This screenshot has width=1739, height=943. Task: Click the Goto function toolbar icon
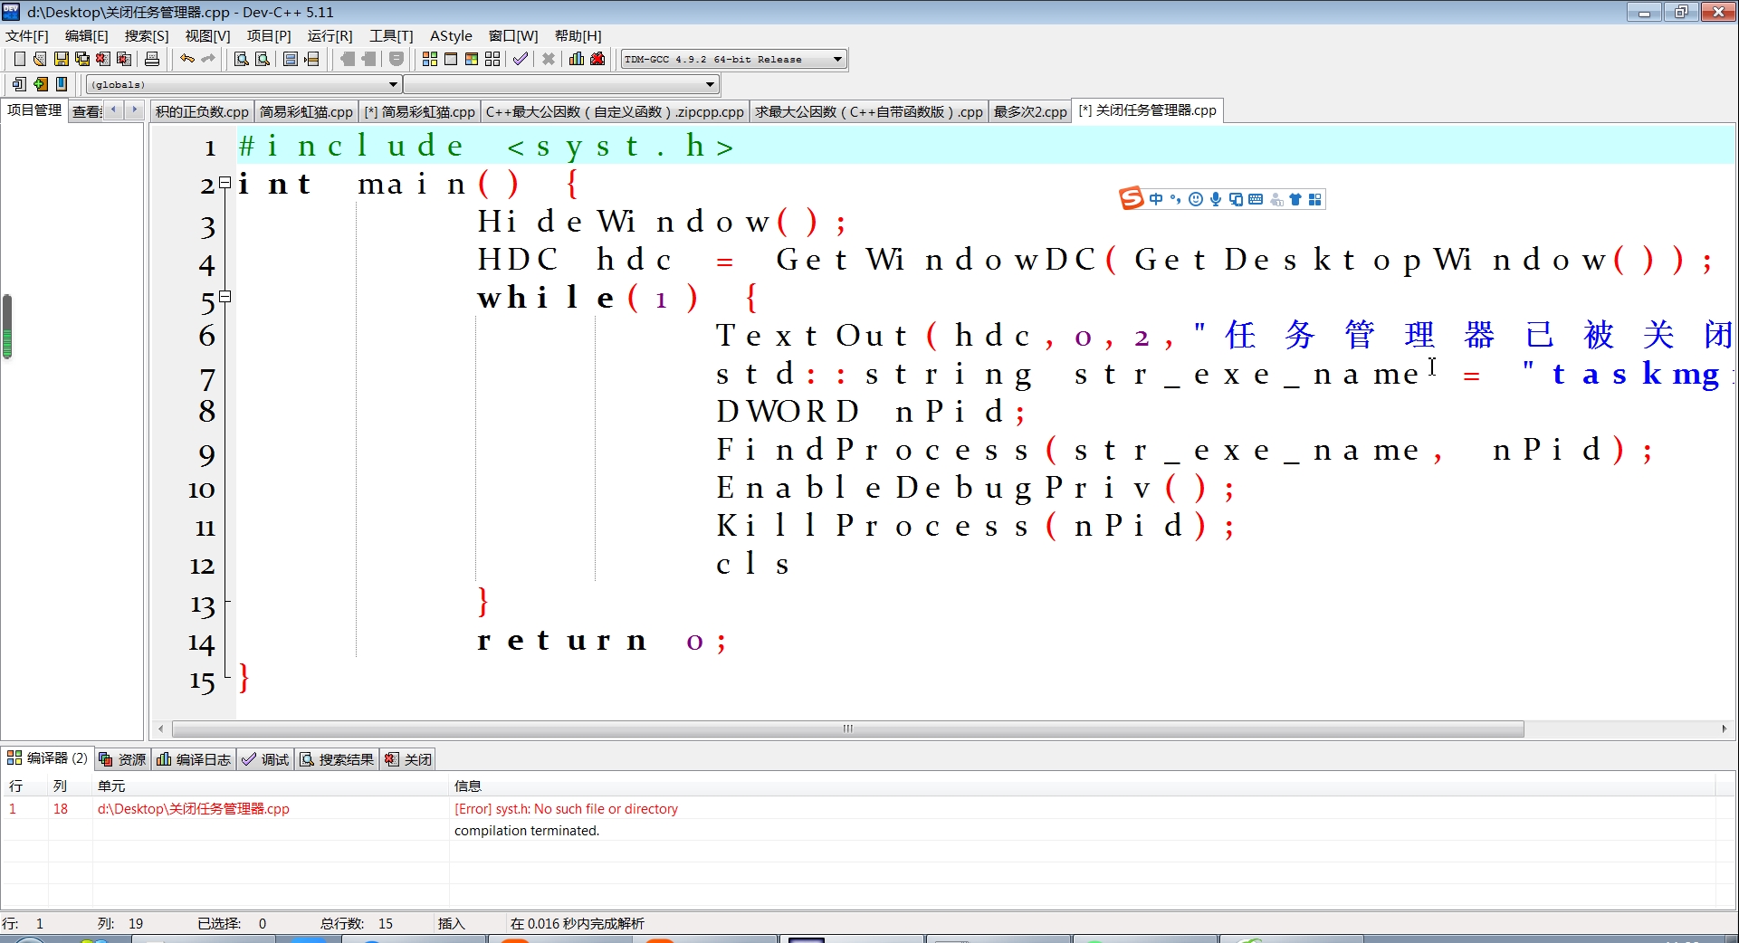pos(291,59)
